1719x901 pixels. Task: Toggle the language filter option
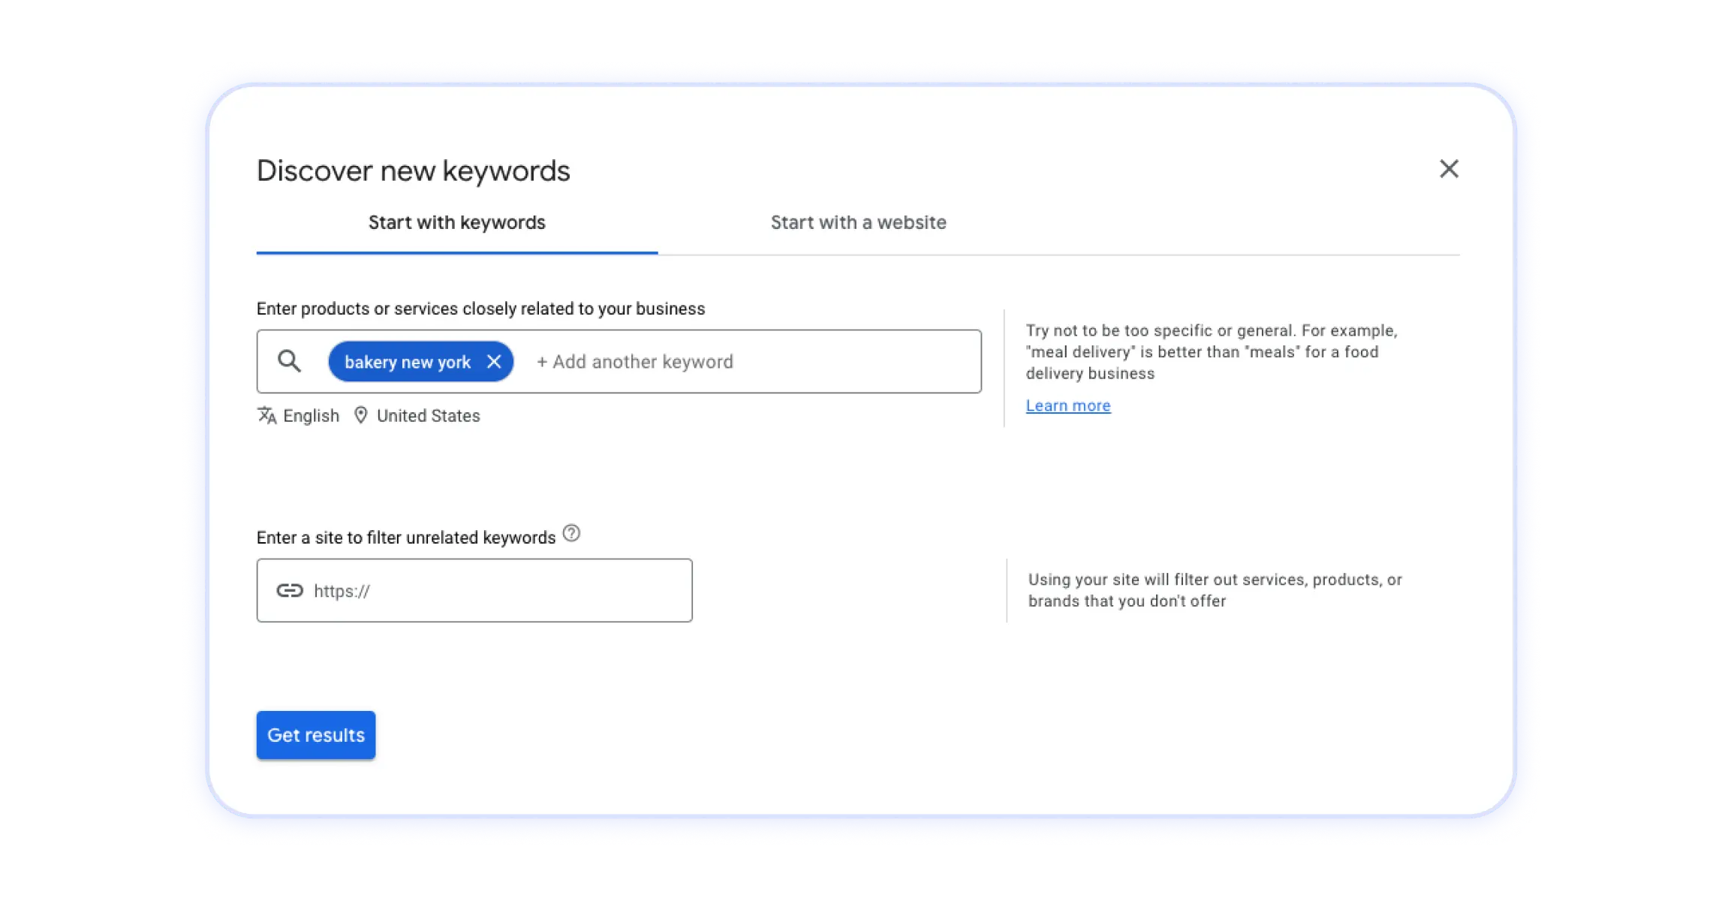pyautogui.click(x=298, y=415)
